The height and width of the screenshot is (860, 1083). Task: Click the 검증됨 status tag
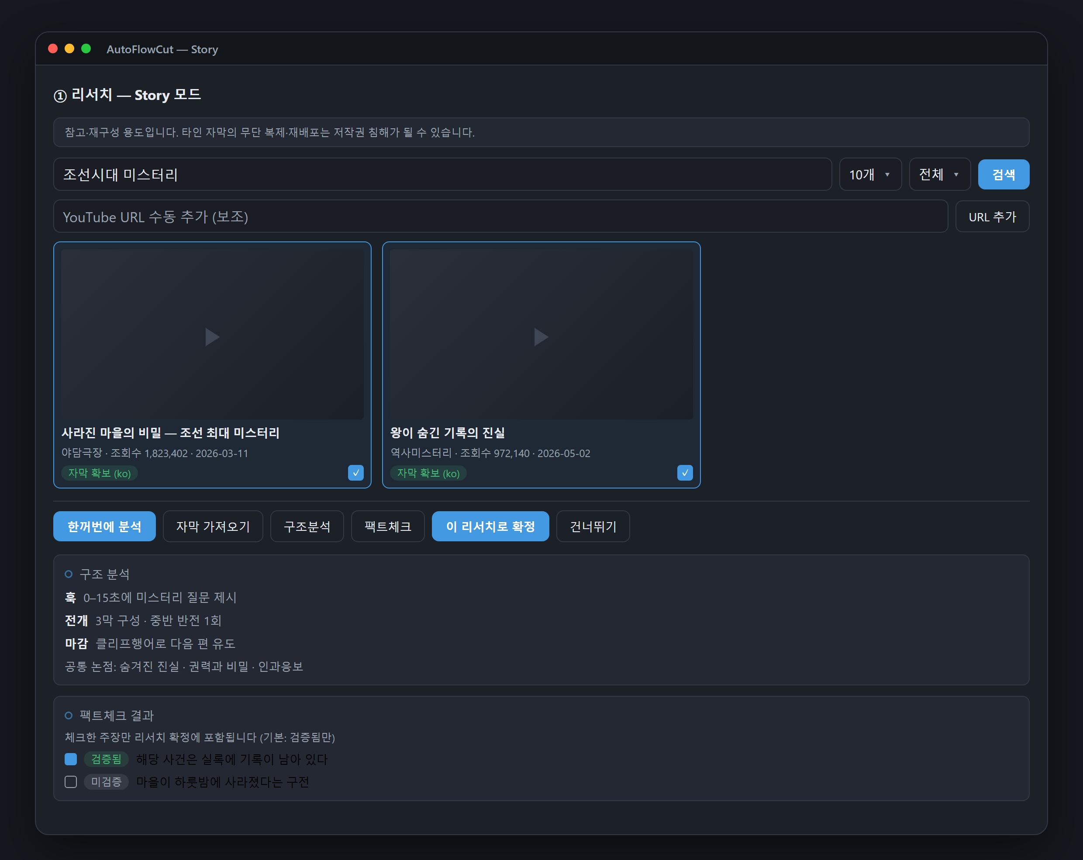[106, 759]
